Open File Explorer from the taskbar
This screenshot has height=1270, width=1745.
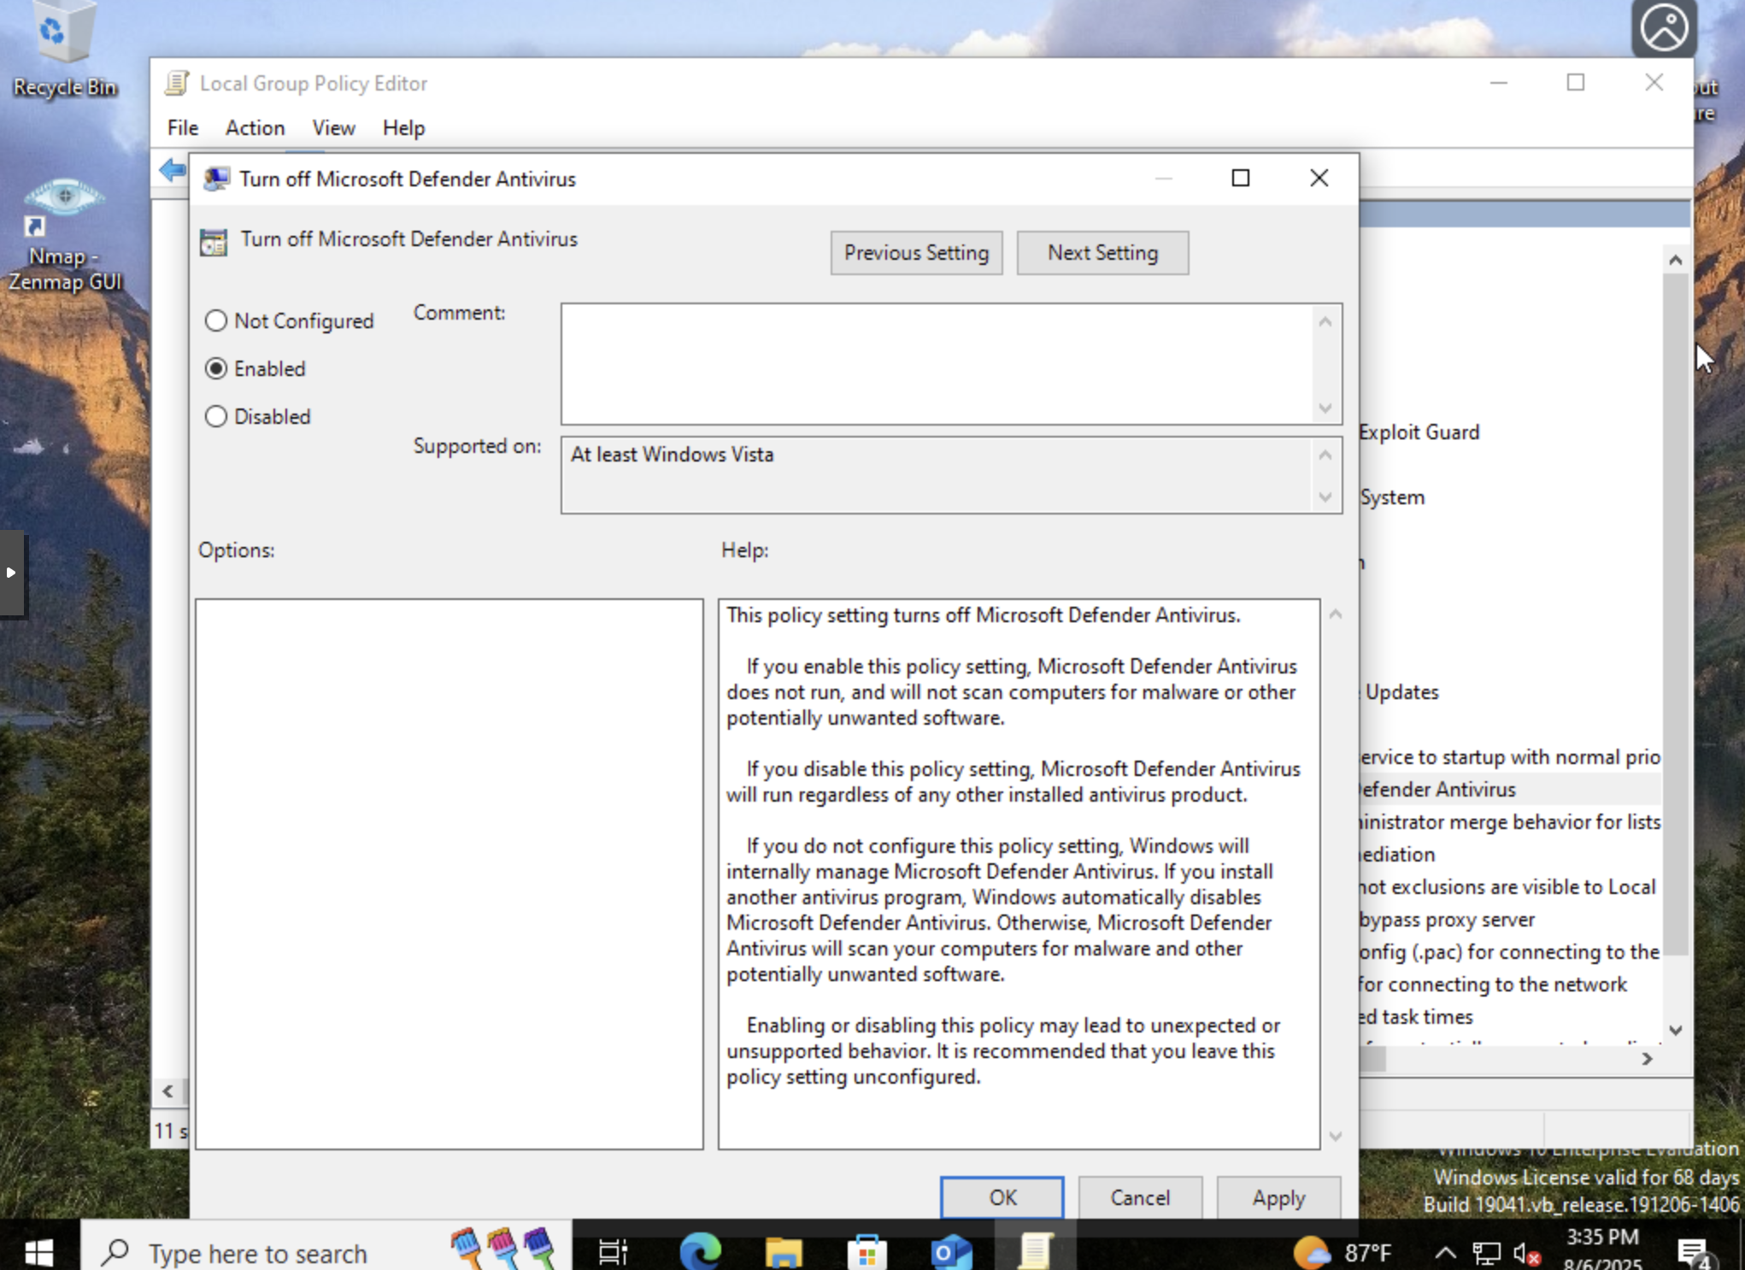pyautogui.click(x=783, y=1252)
